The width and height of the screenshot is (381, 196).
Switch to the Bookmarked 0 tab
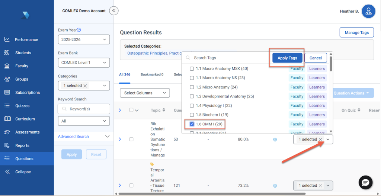[152, 74]
